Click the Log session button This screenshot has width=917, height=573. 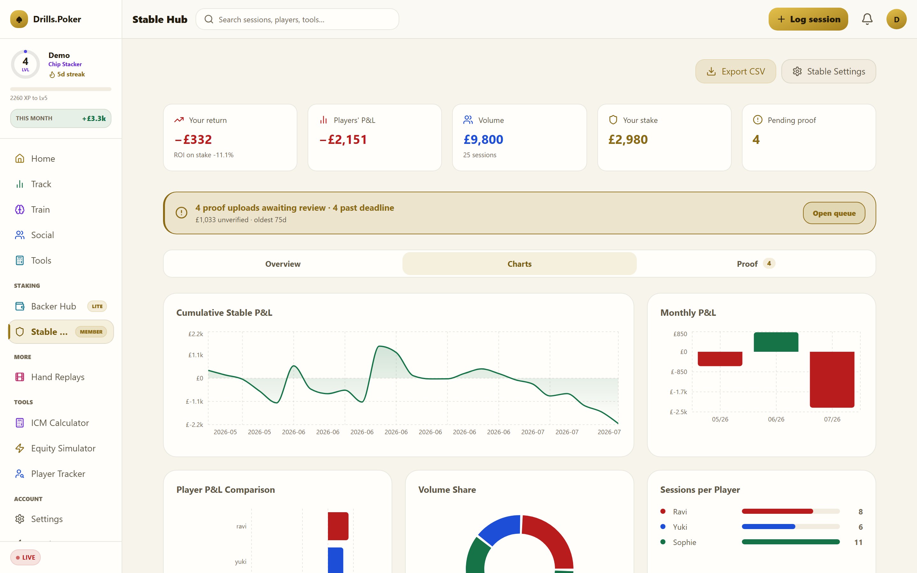coord(808,19)
